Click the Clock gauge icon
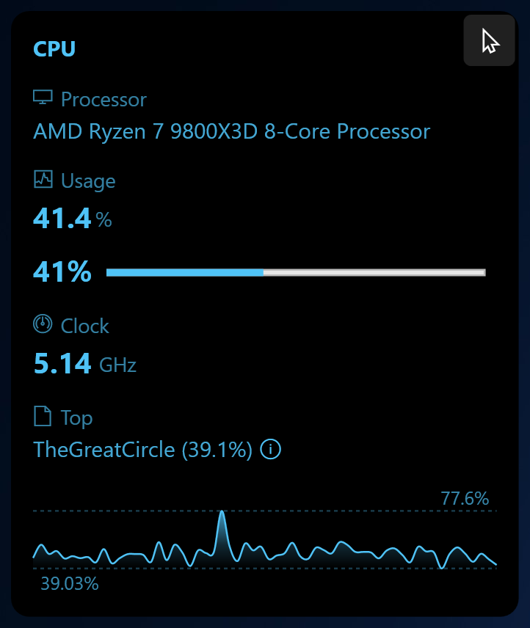530x628 pixels. [43, 324]
